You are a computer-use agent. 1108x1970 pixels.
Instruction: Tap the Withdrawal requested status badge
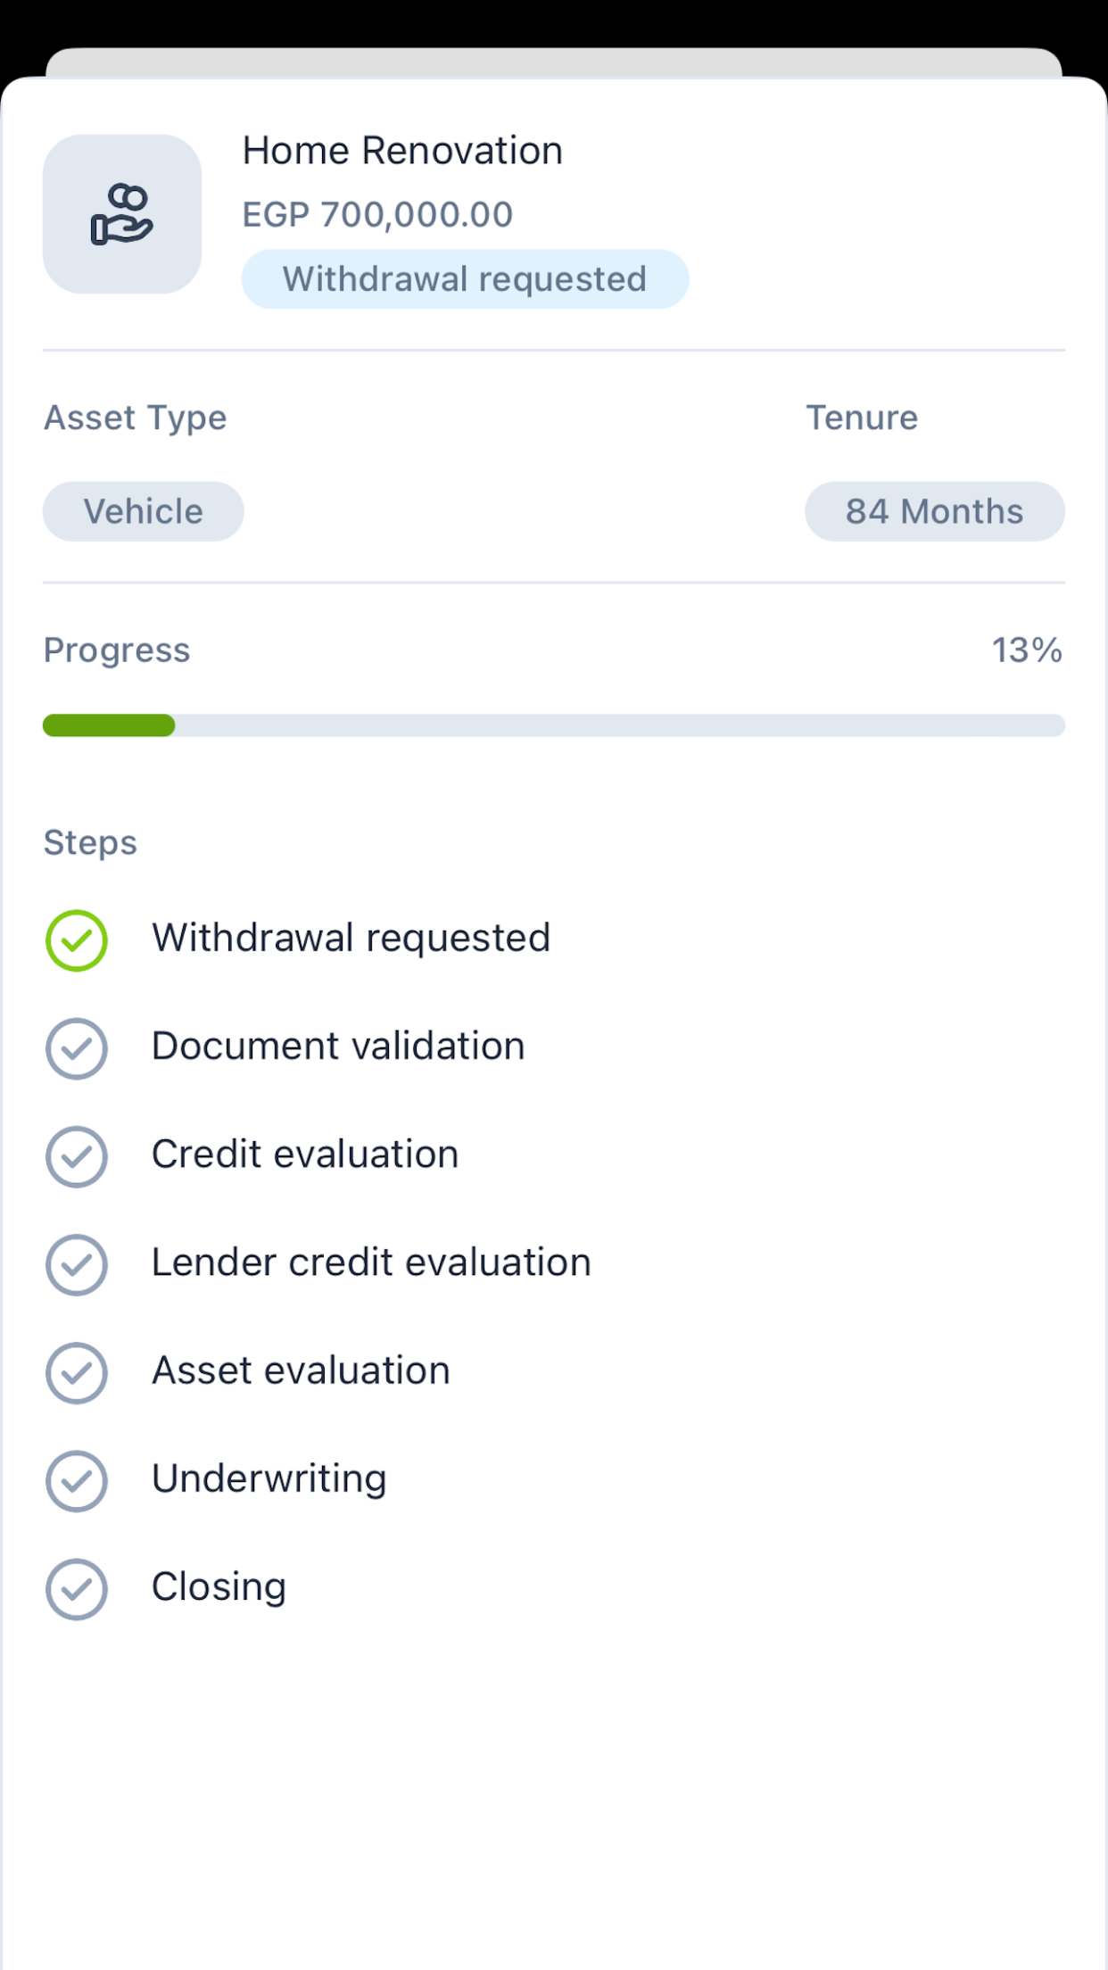point(465,279)
